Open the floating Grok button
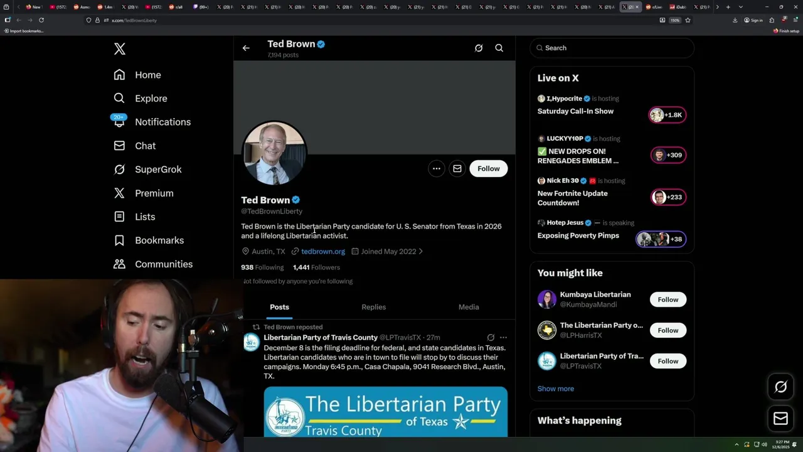Viewport: 803px width, 452px height. point(780,387)
